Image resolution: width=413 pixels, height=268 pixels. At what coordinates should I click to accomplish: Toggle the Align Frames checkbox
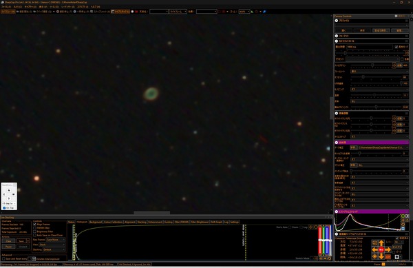(35, 225)
